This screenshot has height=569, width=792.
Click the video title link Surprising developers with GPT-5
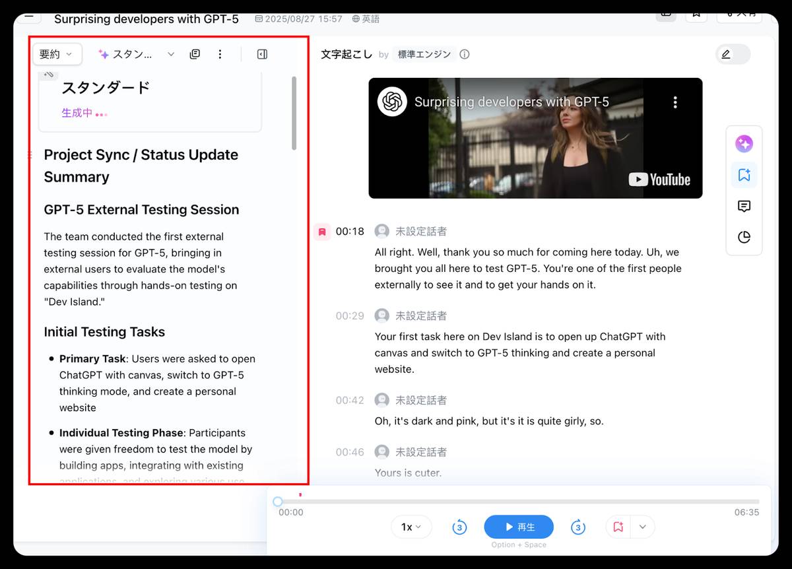[x=511, y=102]
